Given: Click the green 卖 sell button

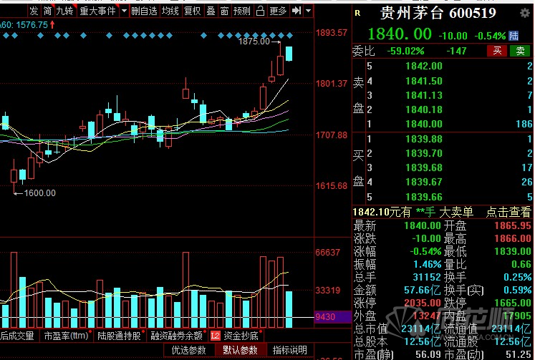Looking at the screenshot, I should point(520,51).
